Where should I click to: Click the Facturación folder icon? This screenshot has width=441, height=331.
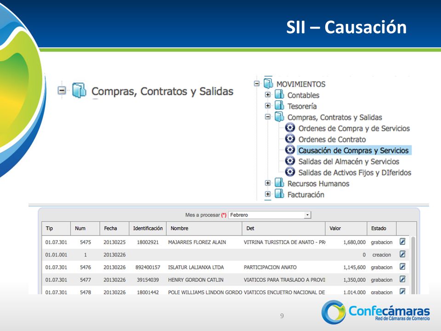coord(279,194)
